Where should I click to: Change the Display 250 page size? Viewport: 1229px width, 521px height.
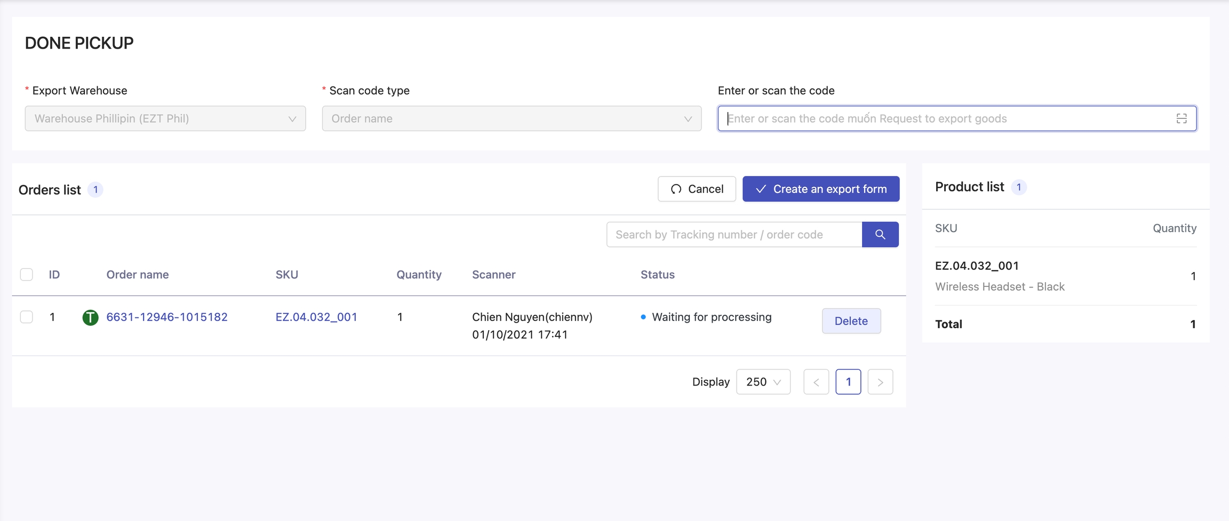tap(763, 382)
